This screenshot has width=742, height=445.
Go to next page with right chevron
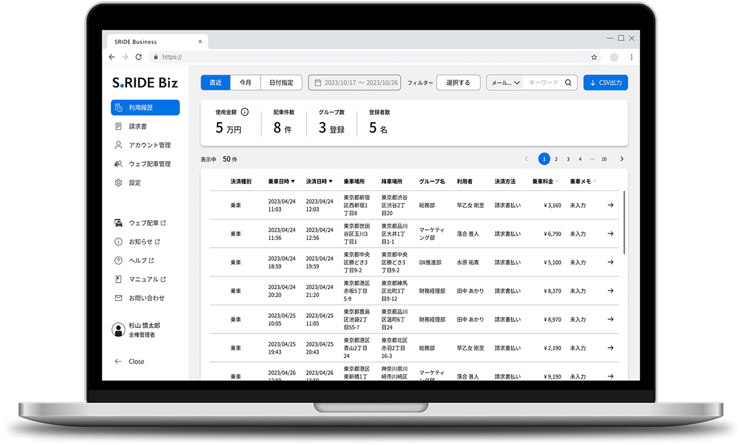[x=622, y=159]
